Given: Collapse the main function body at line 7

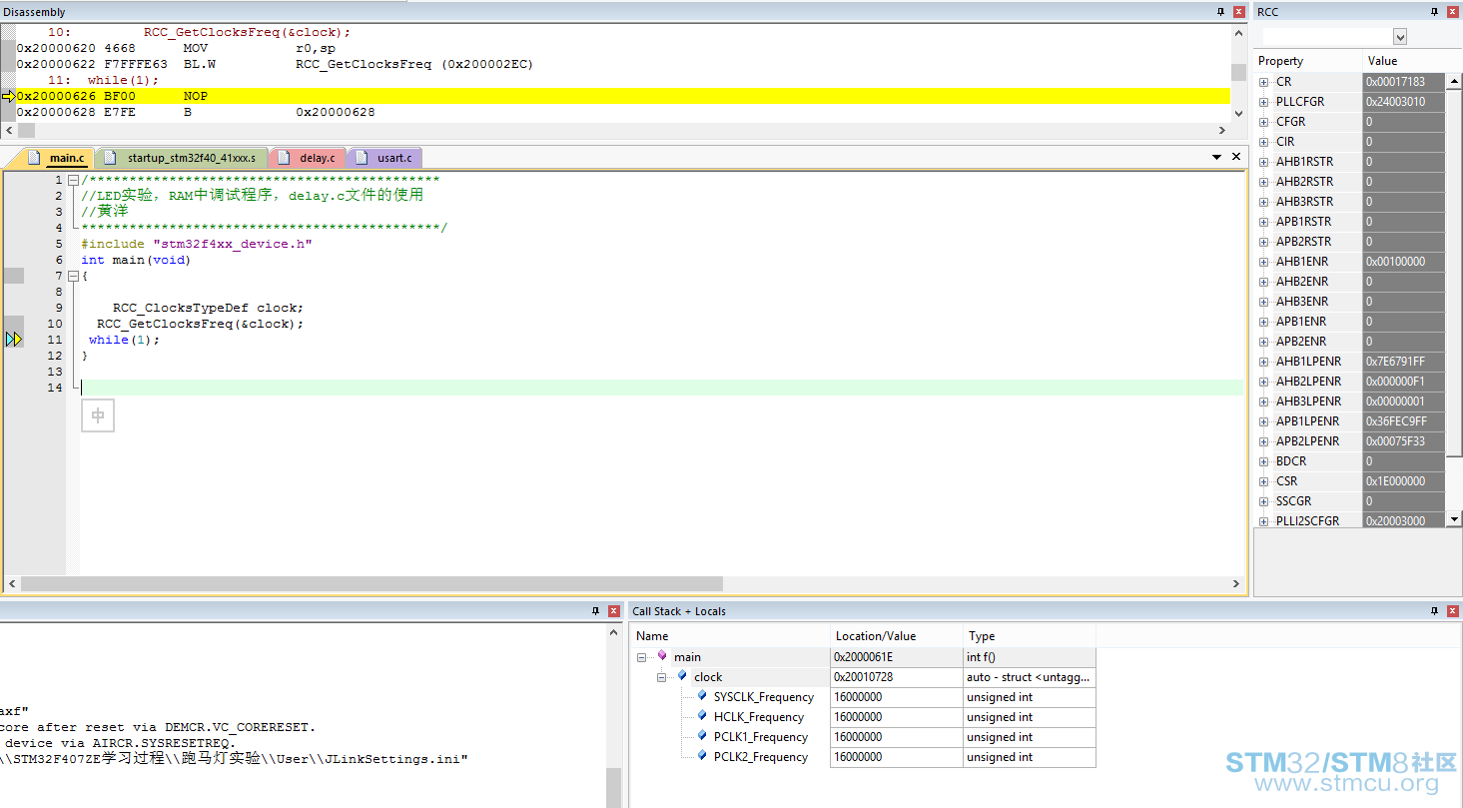Looking at the screenshot, I should pyautogui.click(x=73, y=276).
